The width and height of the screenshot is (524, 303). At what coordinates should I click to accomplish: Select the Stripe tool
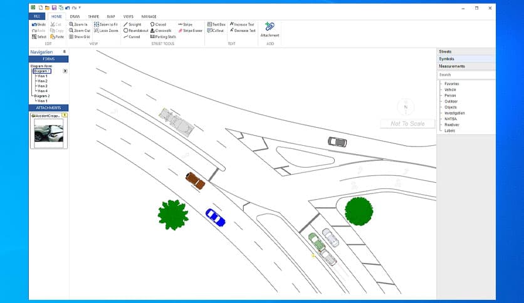tap(185, 24)
